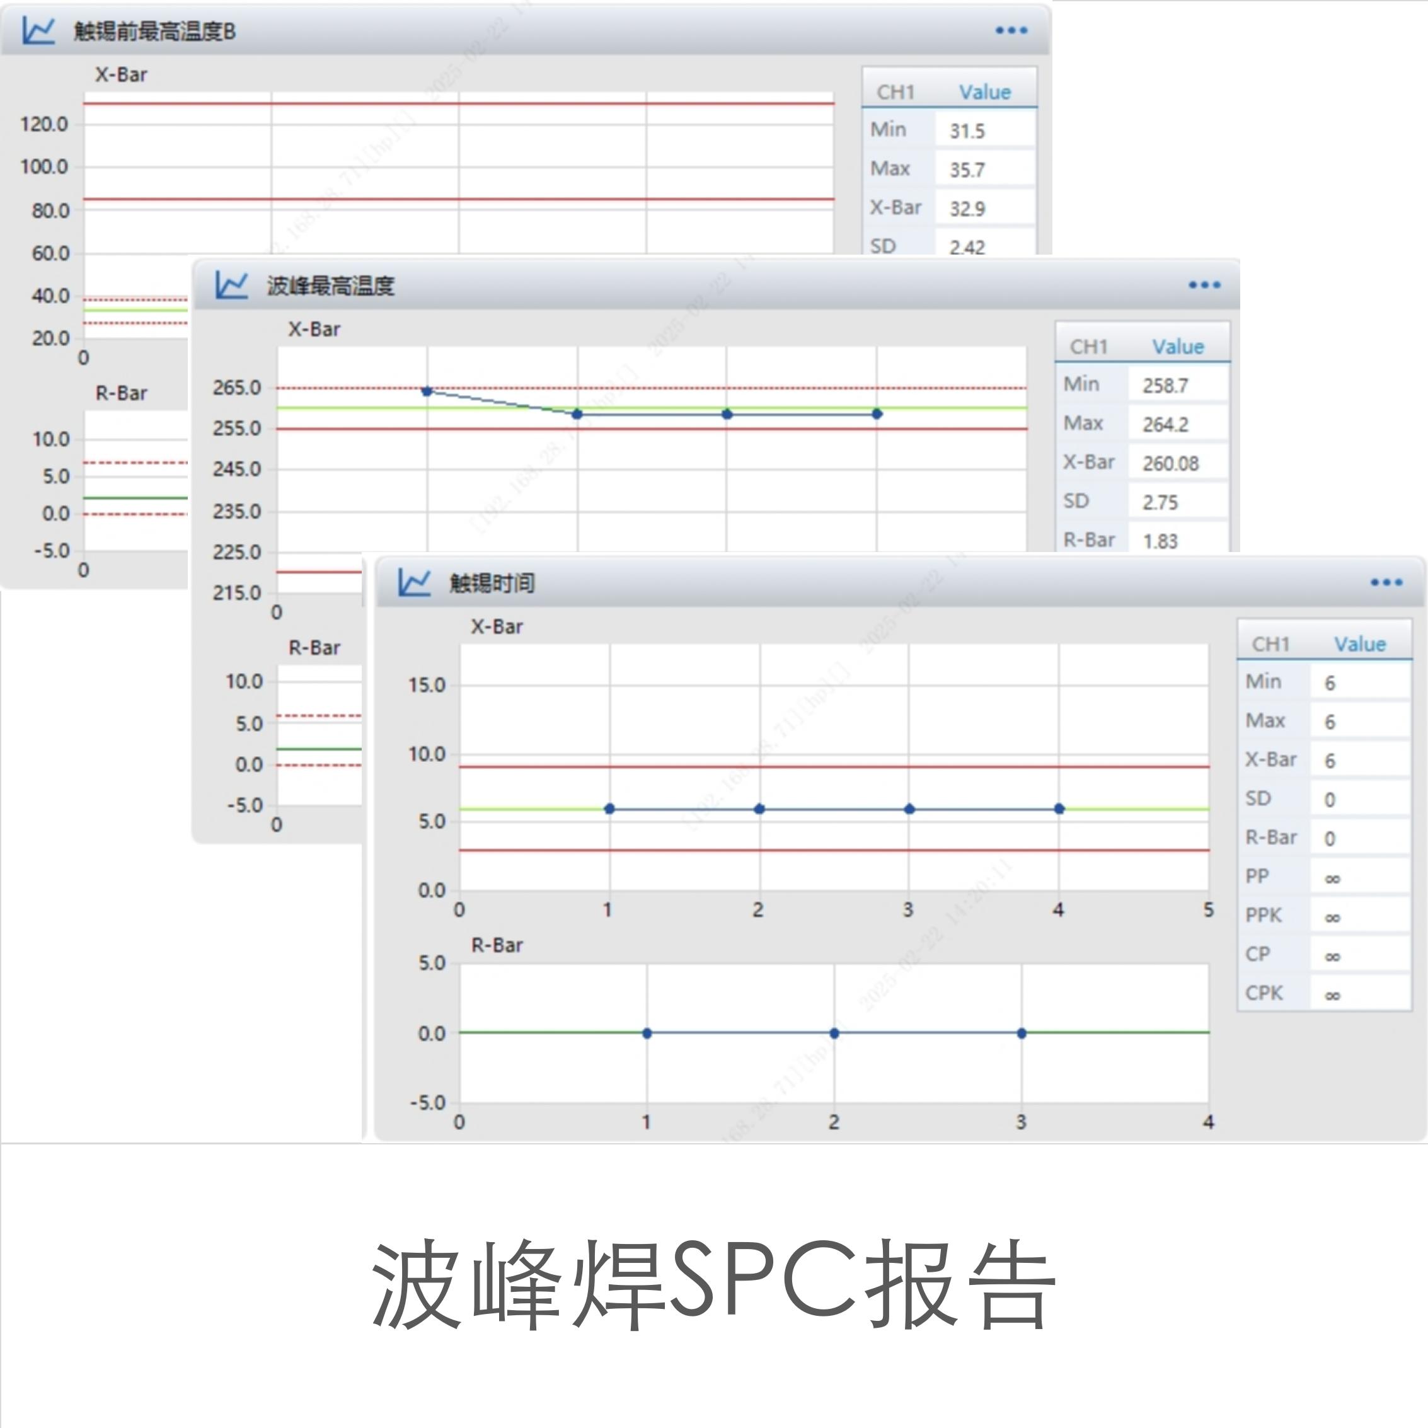Select CH1 column header in 触锡时间 table
This screenshot has width=1428, height=1428.
pos(1270,644)
